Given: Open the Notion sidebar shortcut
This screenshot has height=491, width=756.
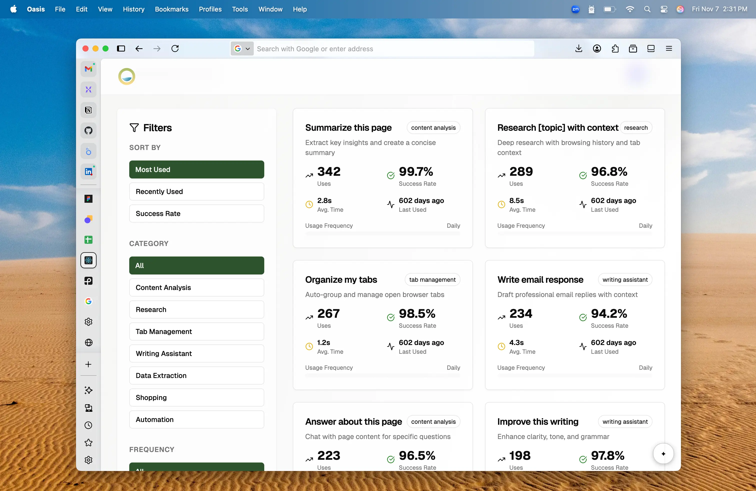Looking at the screenshot, I should click(x=88, y=110).
